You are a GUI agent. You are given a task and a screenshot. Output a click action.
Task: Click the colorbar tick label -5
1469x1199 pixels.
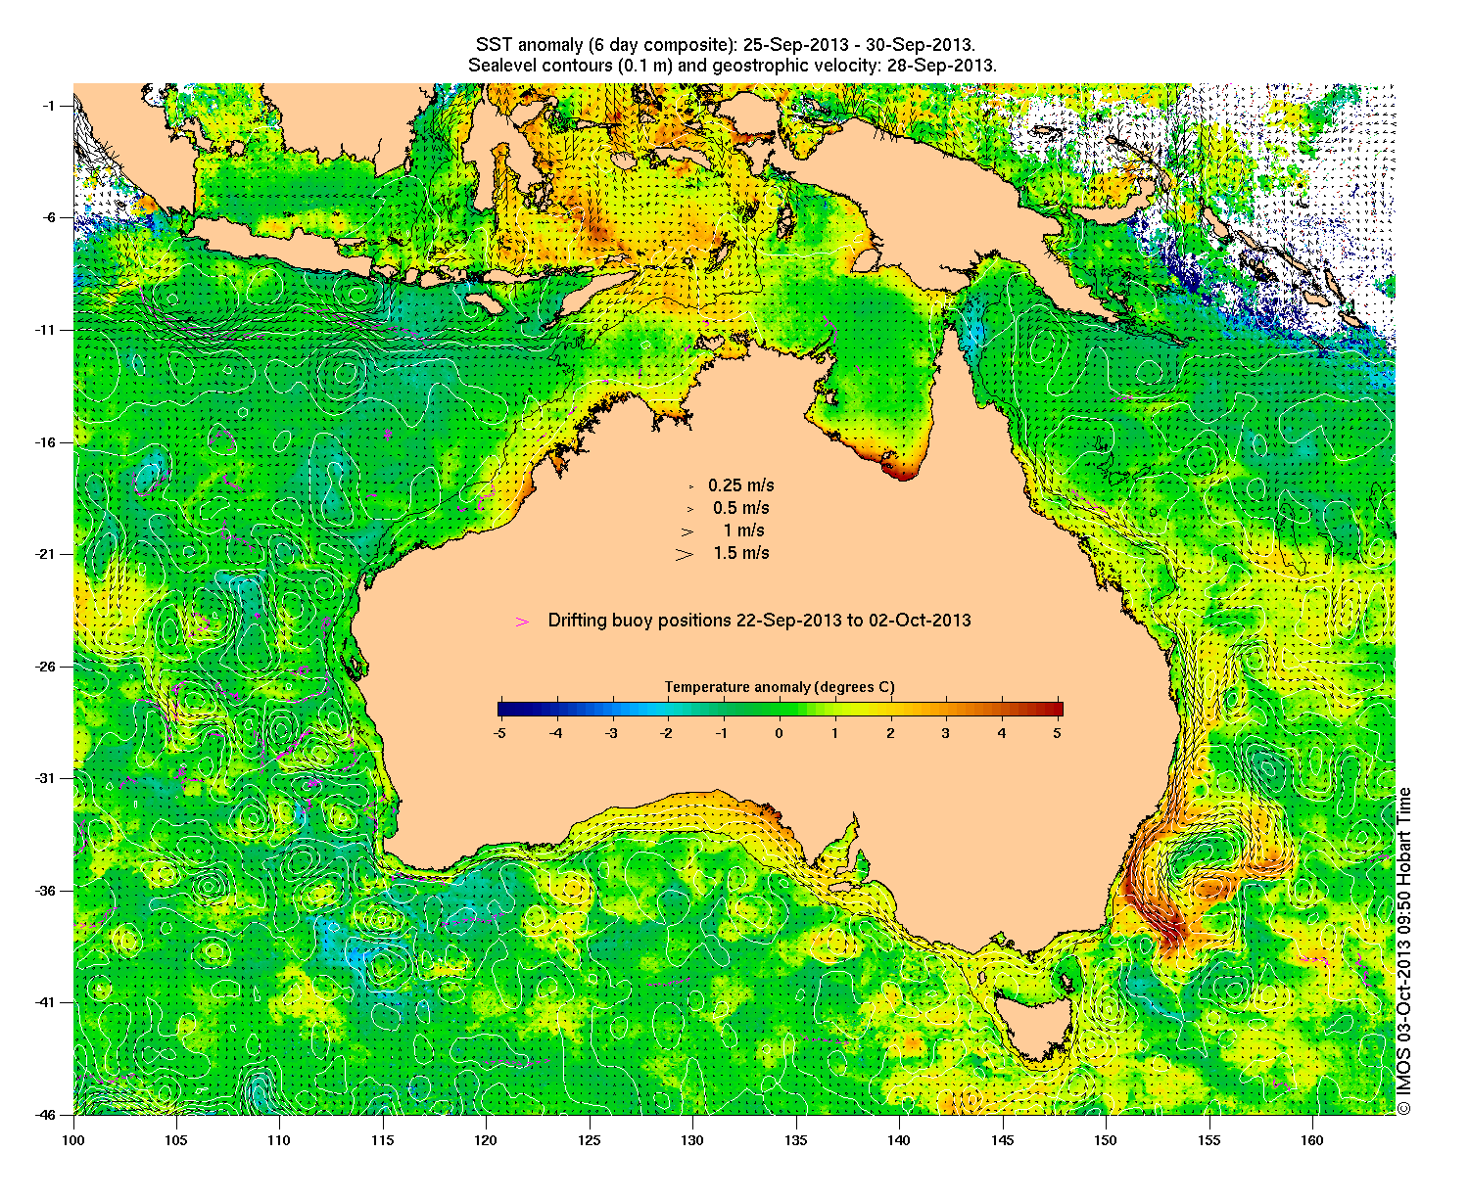(x=499, y=732)
